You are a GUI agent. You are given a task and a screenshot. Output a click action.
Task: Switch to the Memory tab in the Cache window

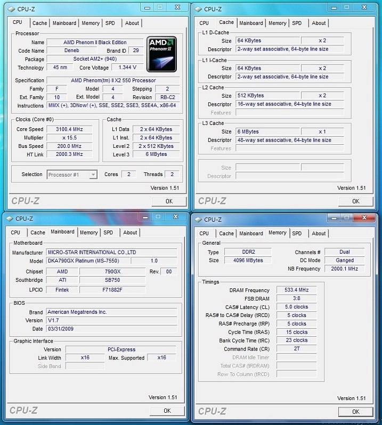(277, 23)
